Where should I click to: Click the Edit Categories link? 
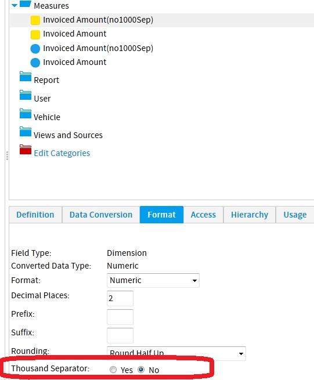[62, 153]
